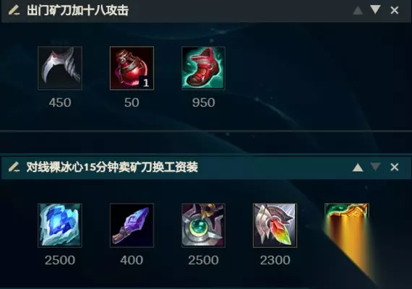Select the red boots item costing 950

[x=203, y=68]
